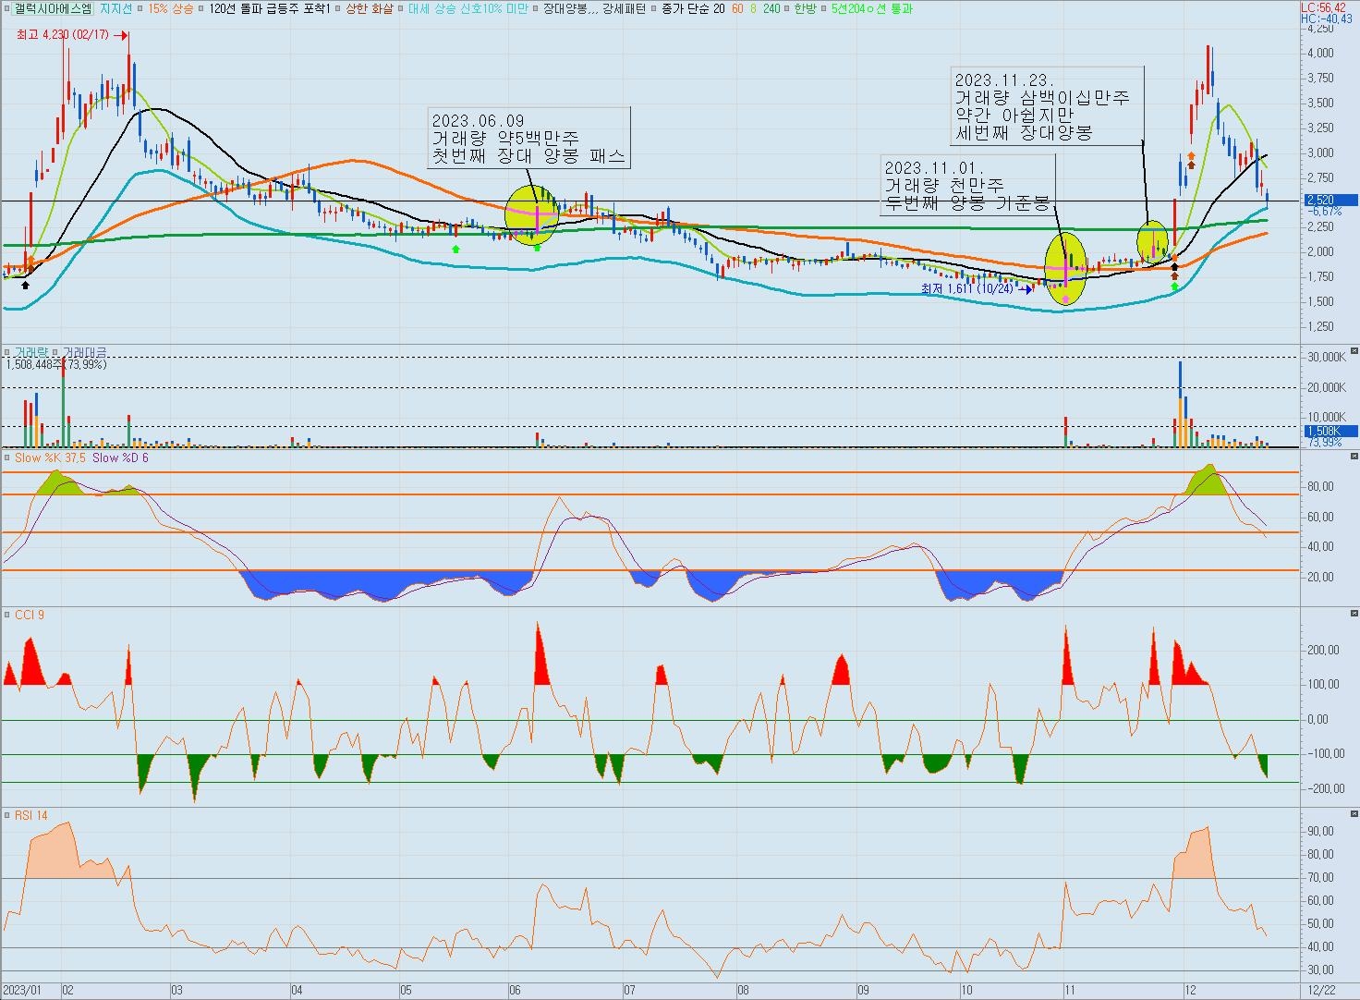Click the 30,000K volume axis level
The width and height of the screenshot is (1360, 1000).
[1325, 357]
